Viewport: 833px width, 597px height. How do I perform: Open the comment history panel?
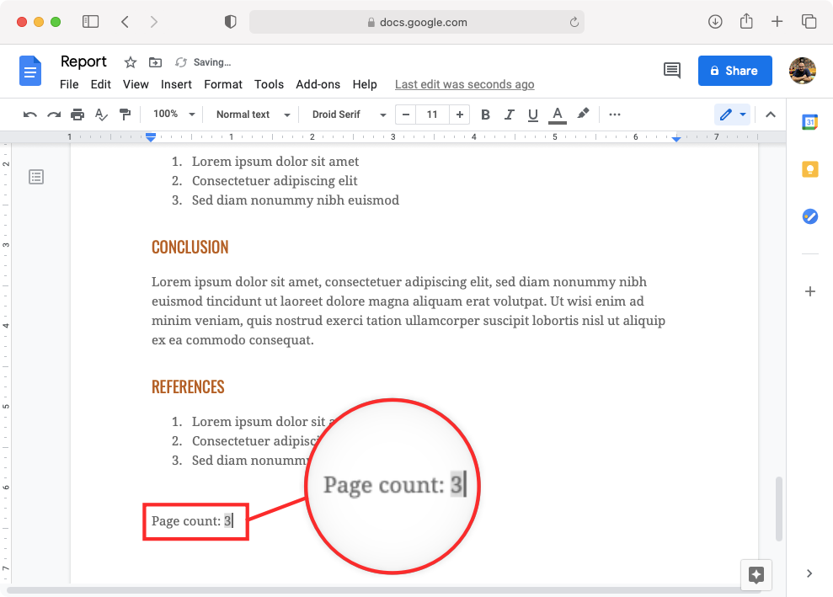coord(671,71)
